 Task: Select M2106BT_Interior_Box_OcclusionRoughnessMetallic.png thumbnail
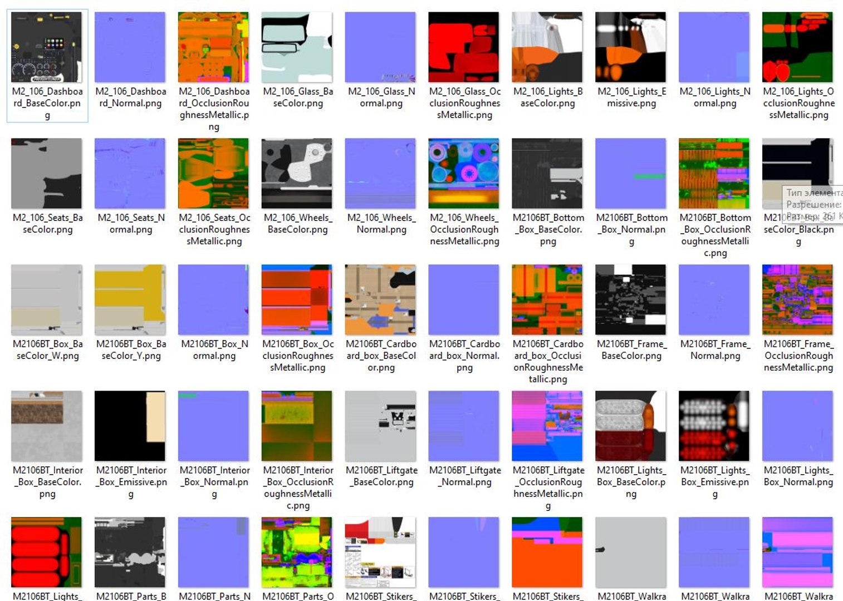297,426
